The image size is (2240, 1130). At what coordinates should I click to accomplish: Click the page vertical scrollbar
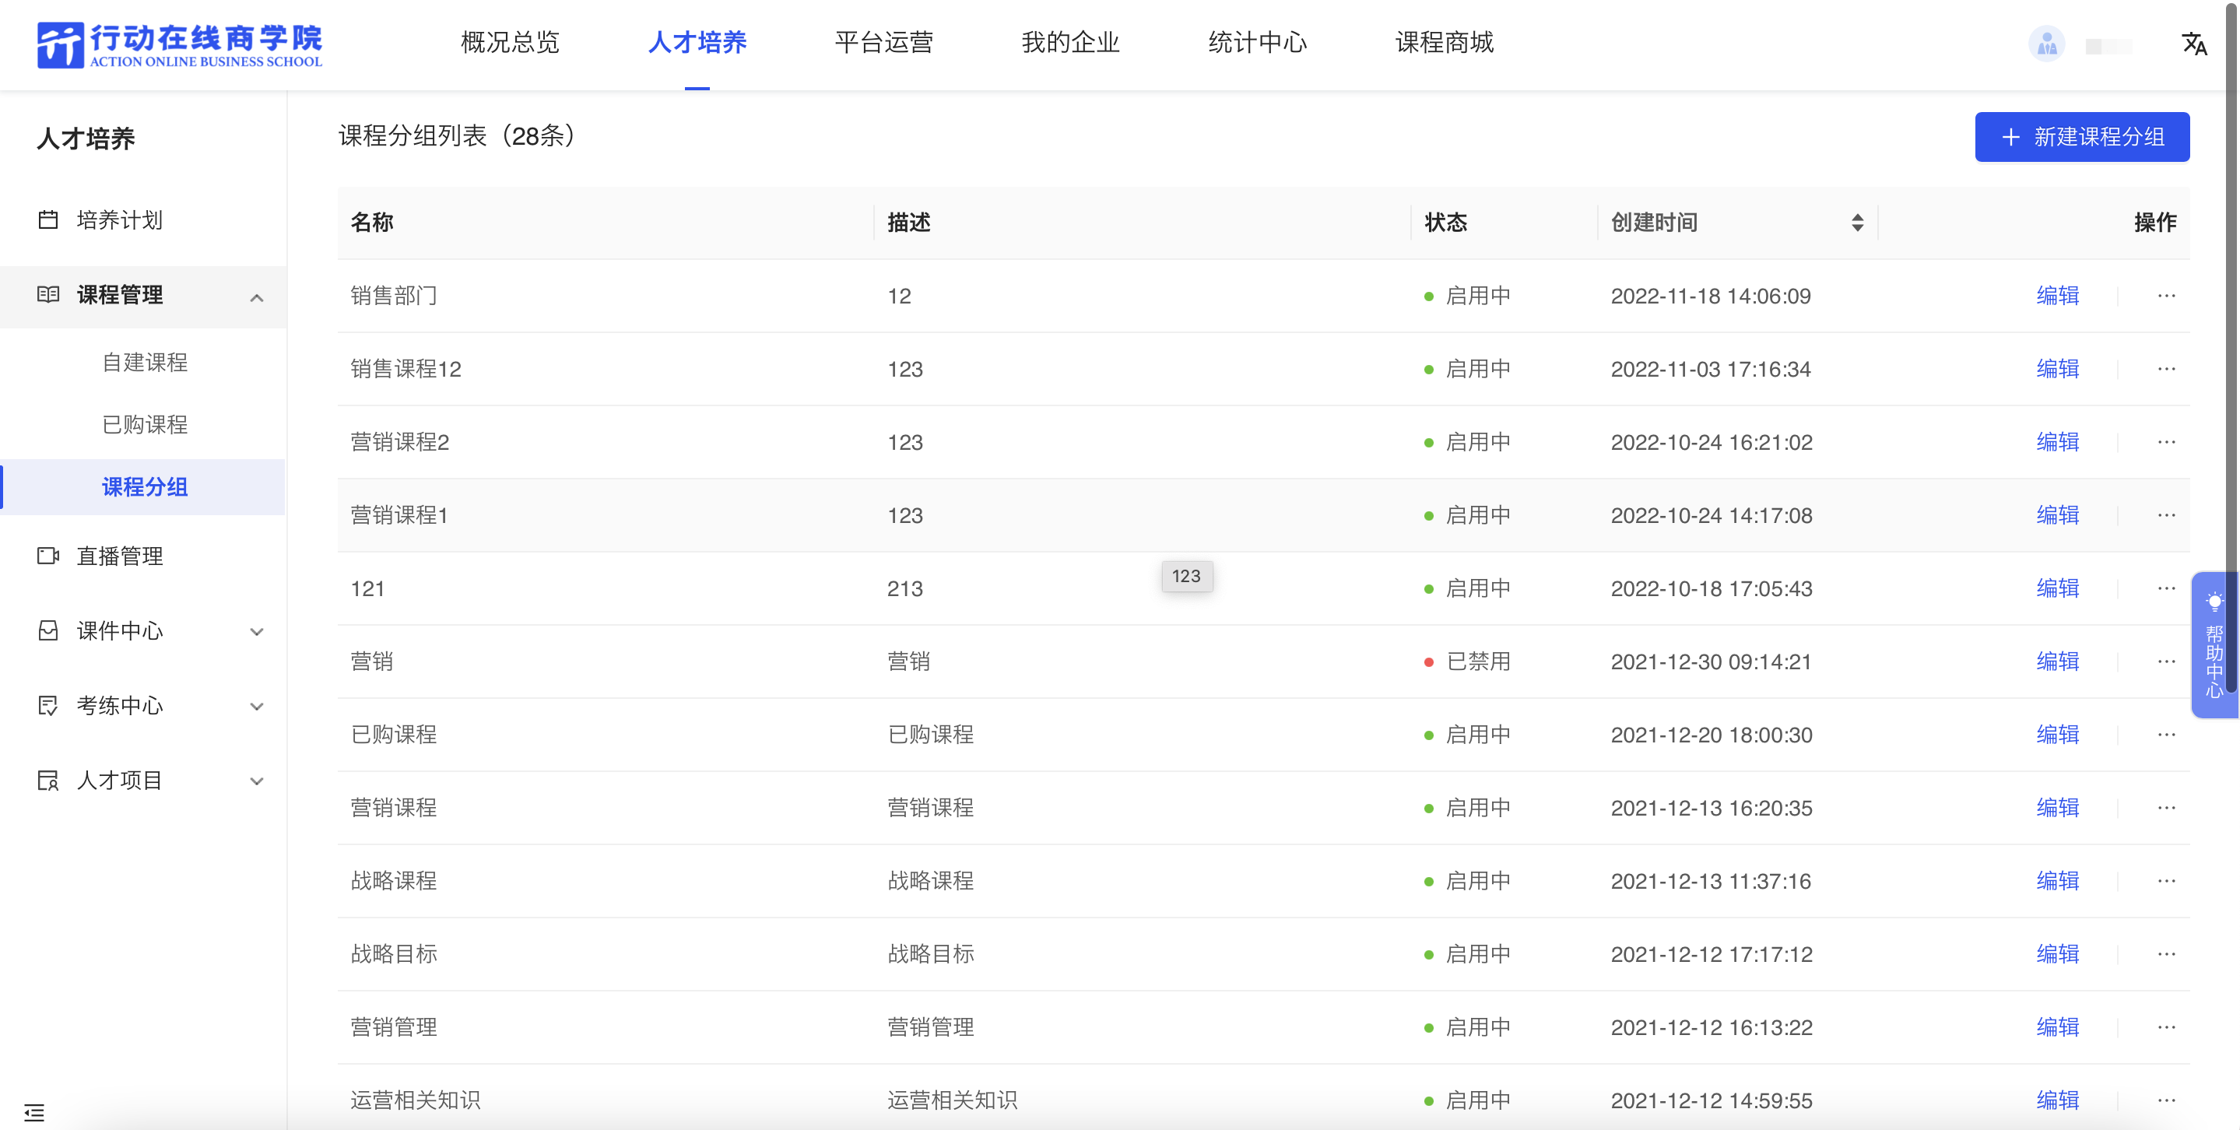(2231, 348)
